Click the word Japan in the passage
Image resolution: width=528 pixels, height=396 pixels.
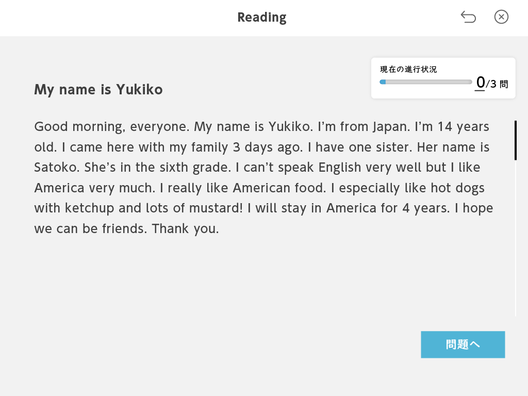(391, 127)
